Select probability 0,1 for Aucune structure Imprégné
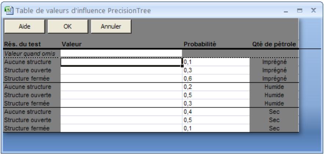 point(216,62)
